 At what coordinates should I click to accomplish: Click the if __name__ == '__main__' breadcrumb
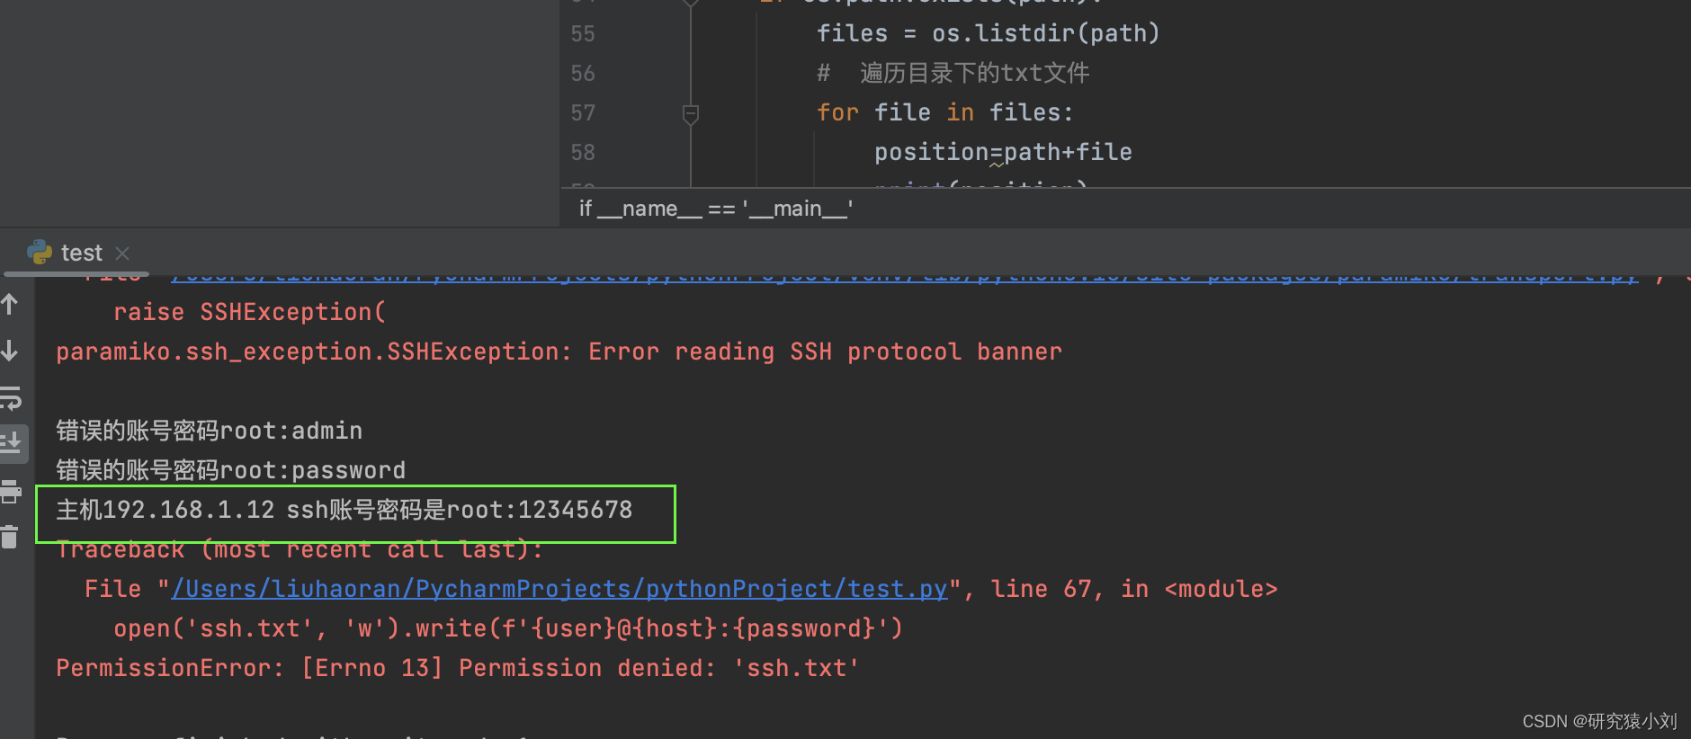coord(716,209)
